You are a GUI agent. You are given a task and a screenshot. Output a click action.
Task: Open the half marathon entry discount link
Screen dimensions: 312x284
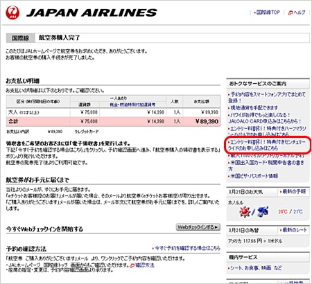pyautogui.click(x=267, y=131)
